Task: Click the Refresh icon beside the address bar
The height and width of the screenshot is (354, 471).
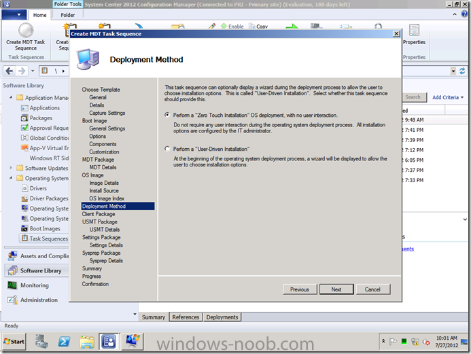Action: pos(462,71)
